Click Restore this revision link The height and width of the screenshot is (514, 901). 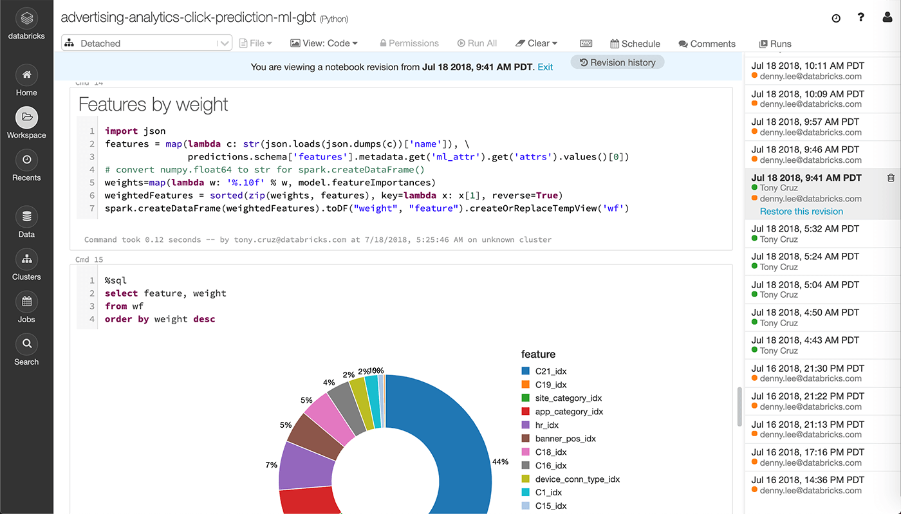click(x=801, y=211)
